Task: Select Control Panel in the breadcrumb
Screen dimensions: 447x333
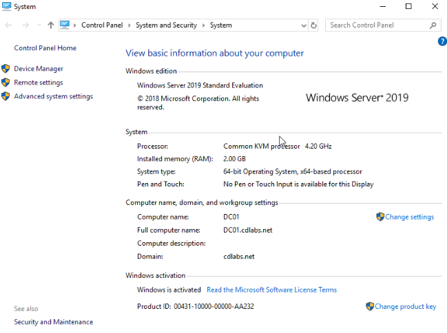Action: point(102,25)
